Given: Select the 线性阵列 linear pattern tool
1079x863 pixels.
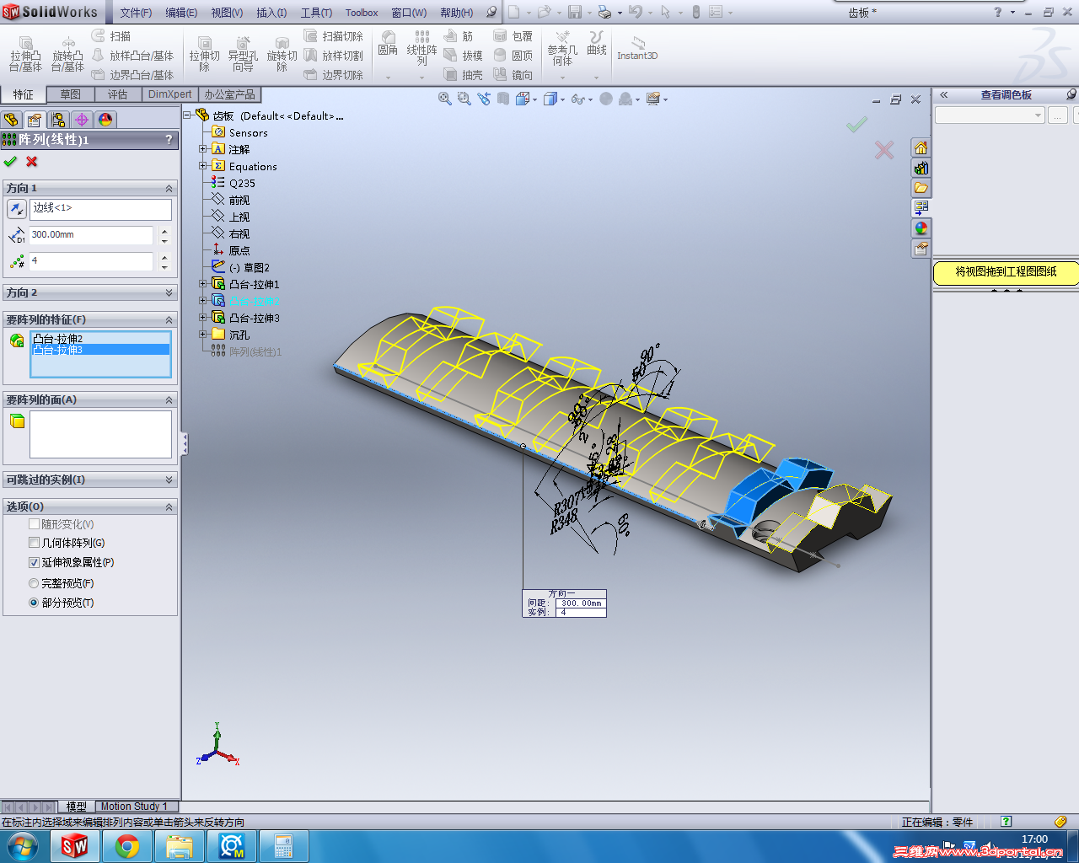Looking at the screenshot, I should click(421, 49).
